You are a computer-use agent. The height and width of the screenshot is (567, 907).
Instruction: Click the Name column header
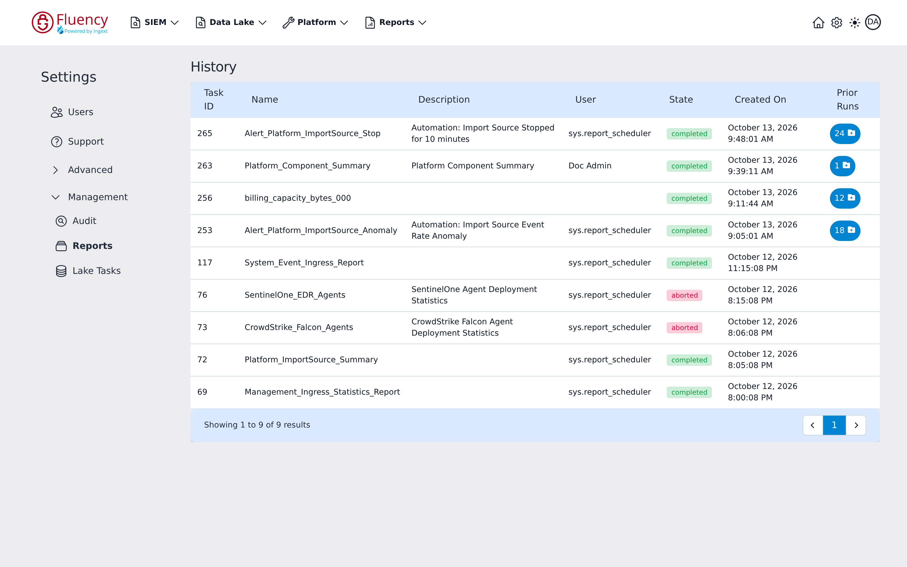(x=265, y=100)
